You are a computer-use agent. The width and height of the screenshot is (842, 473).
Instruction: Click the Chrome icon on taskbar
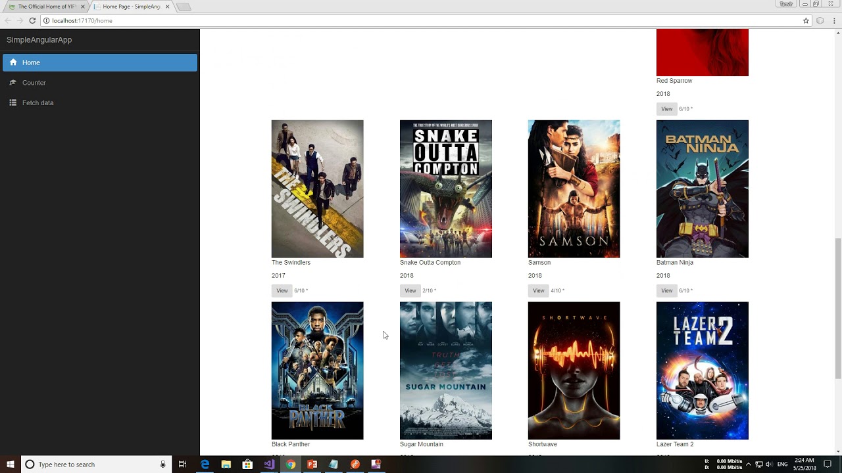(x=291, y=464)
